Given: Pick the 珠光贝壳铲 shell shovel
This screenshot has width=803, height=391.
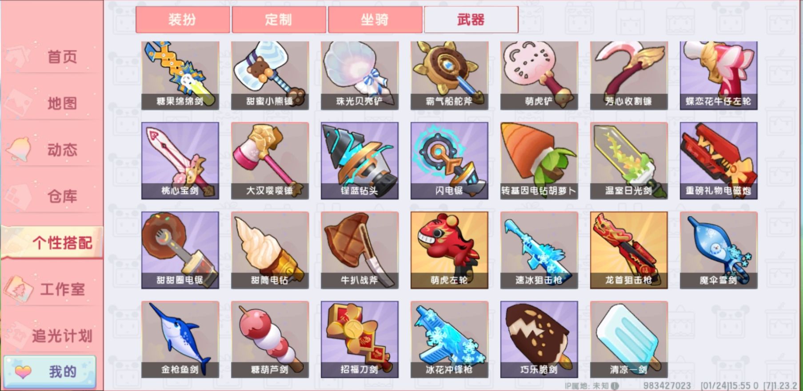Looking at the screenshot, I should coord(360,75).
